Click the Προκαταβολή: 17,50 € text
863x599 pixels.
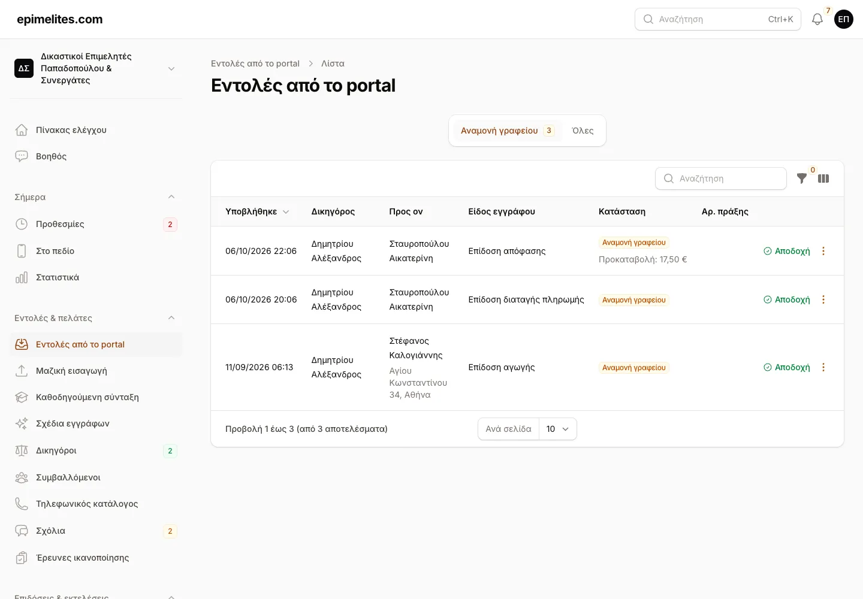tap(642, 259)
